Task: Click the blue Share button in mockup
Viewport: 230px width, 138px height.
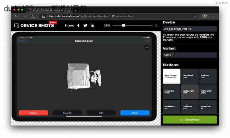Action: click(x=135, y=113)
